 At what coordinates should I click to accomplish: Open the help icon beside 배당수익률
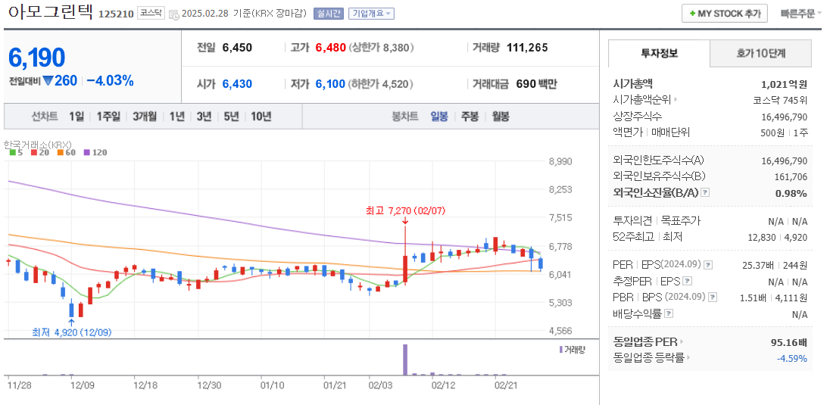(668, 313)
